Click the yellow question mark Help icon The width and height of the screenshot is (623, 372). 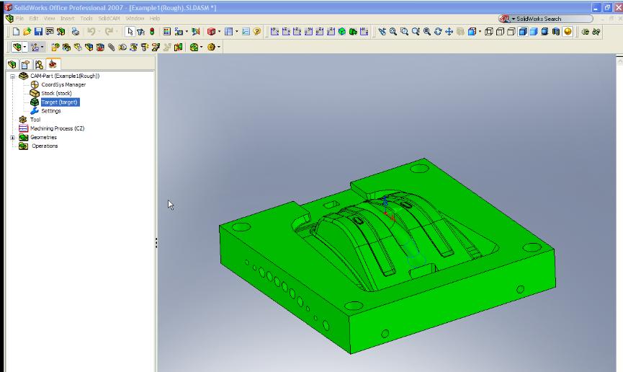click(x=256, y=32)
